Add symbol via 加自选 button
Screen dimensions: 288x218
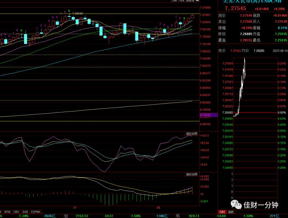pyautogui.click(x=190, y=1)
